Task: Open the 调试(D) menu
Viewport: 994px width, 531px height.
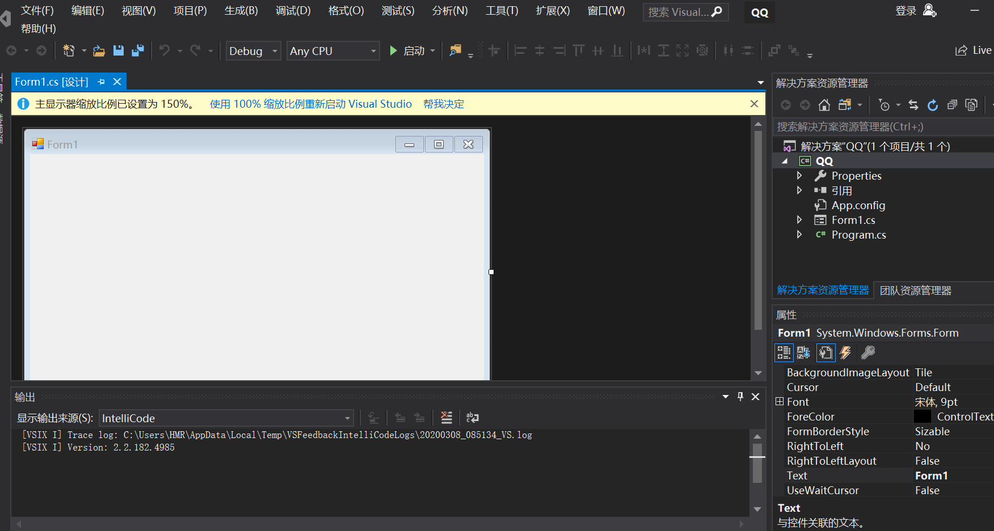Action: click(x=293, y=10)
